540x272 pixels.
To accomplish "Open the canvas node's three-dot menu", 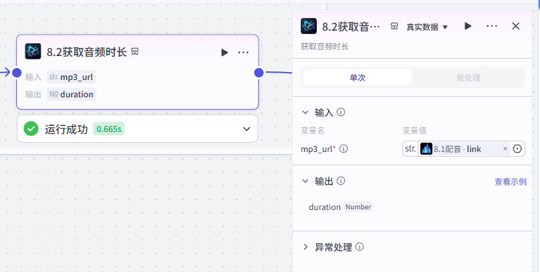I will tap(243, 52).
